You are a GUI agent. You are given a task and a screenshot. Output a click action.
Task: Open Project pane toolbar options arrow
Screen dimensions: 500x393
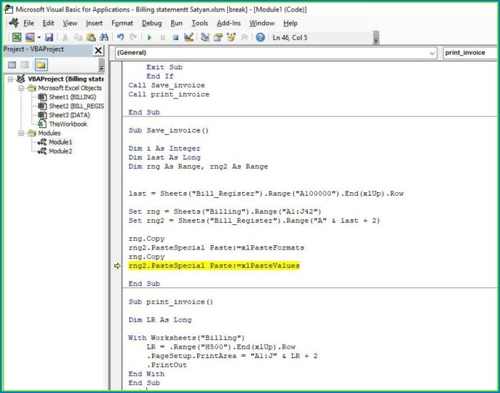pos(101,66)
